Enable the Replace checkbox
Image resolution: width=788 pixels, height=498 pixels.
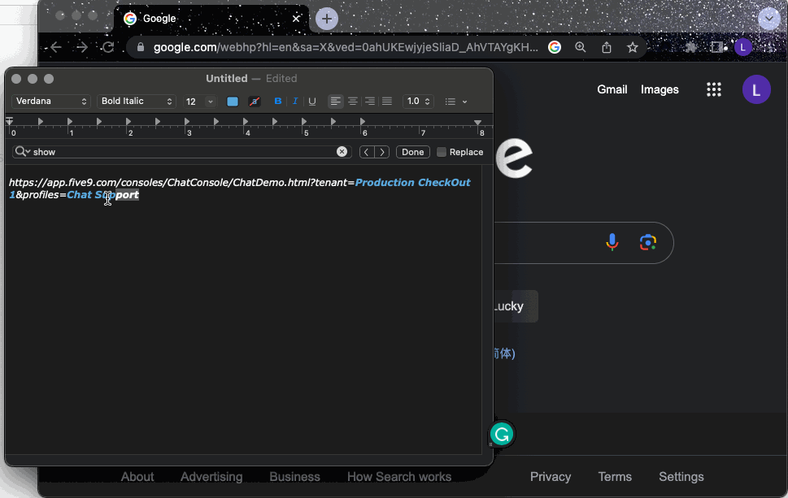pos(442,152)
